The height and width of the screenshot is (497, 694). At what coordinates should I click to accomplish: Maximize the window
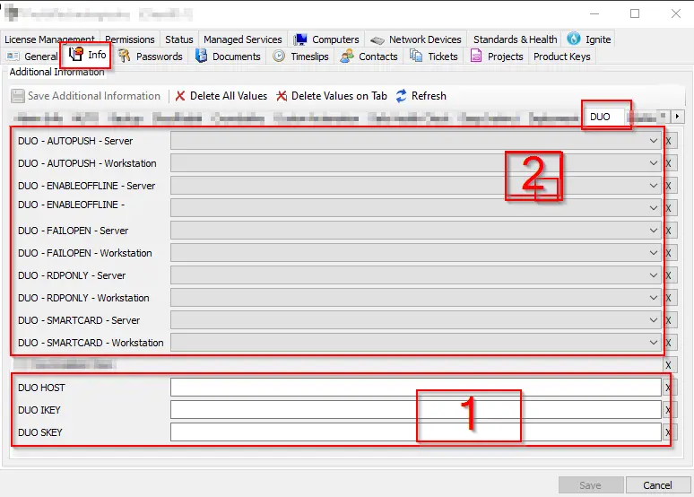click(x=635, y=13)
